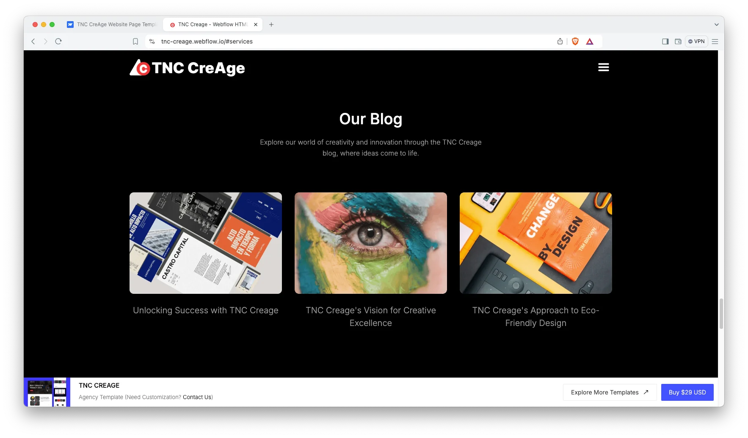The width and height of the screenshot is (748, 438).
Task: Reload the page
Action: (58, 41)
